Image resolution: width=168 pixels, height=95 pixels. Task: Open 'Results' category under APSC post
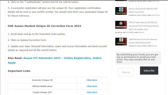141,32
